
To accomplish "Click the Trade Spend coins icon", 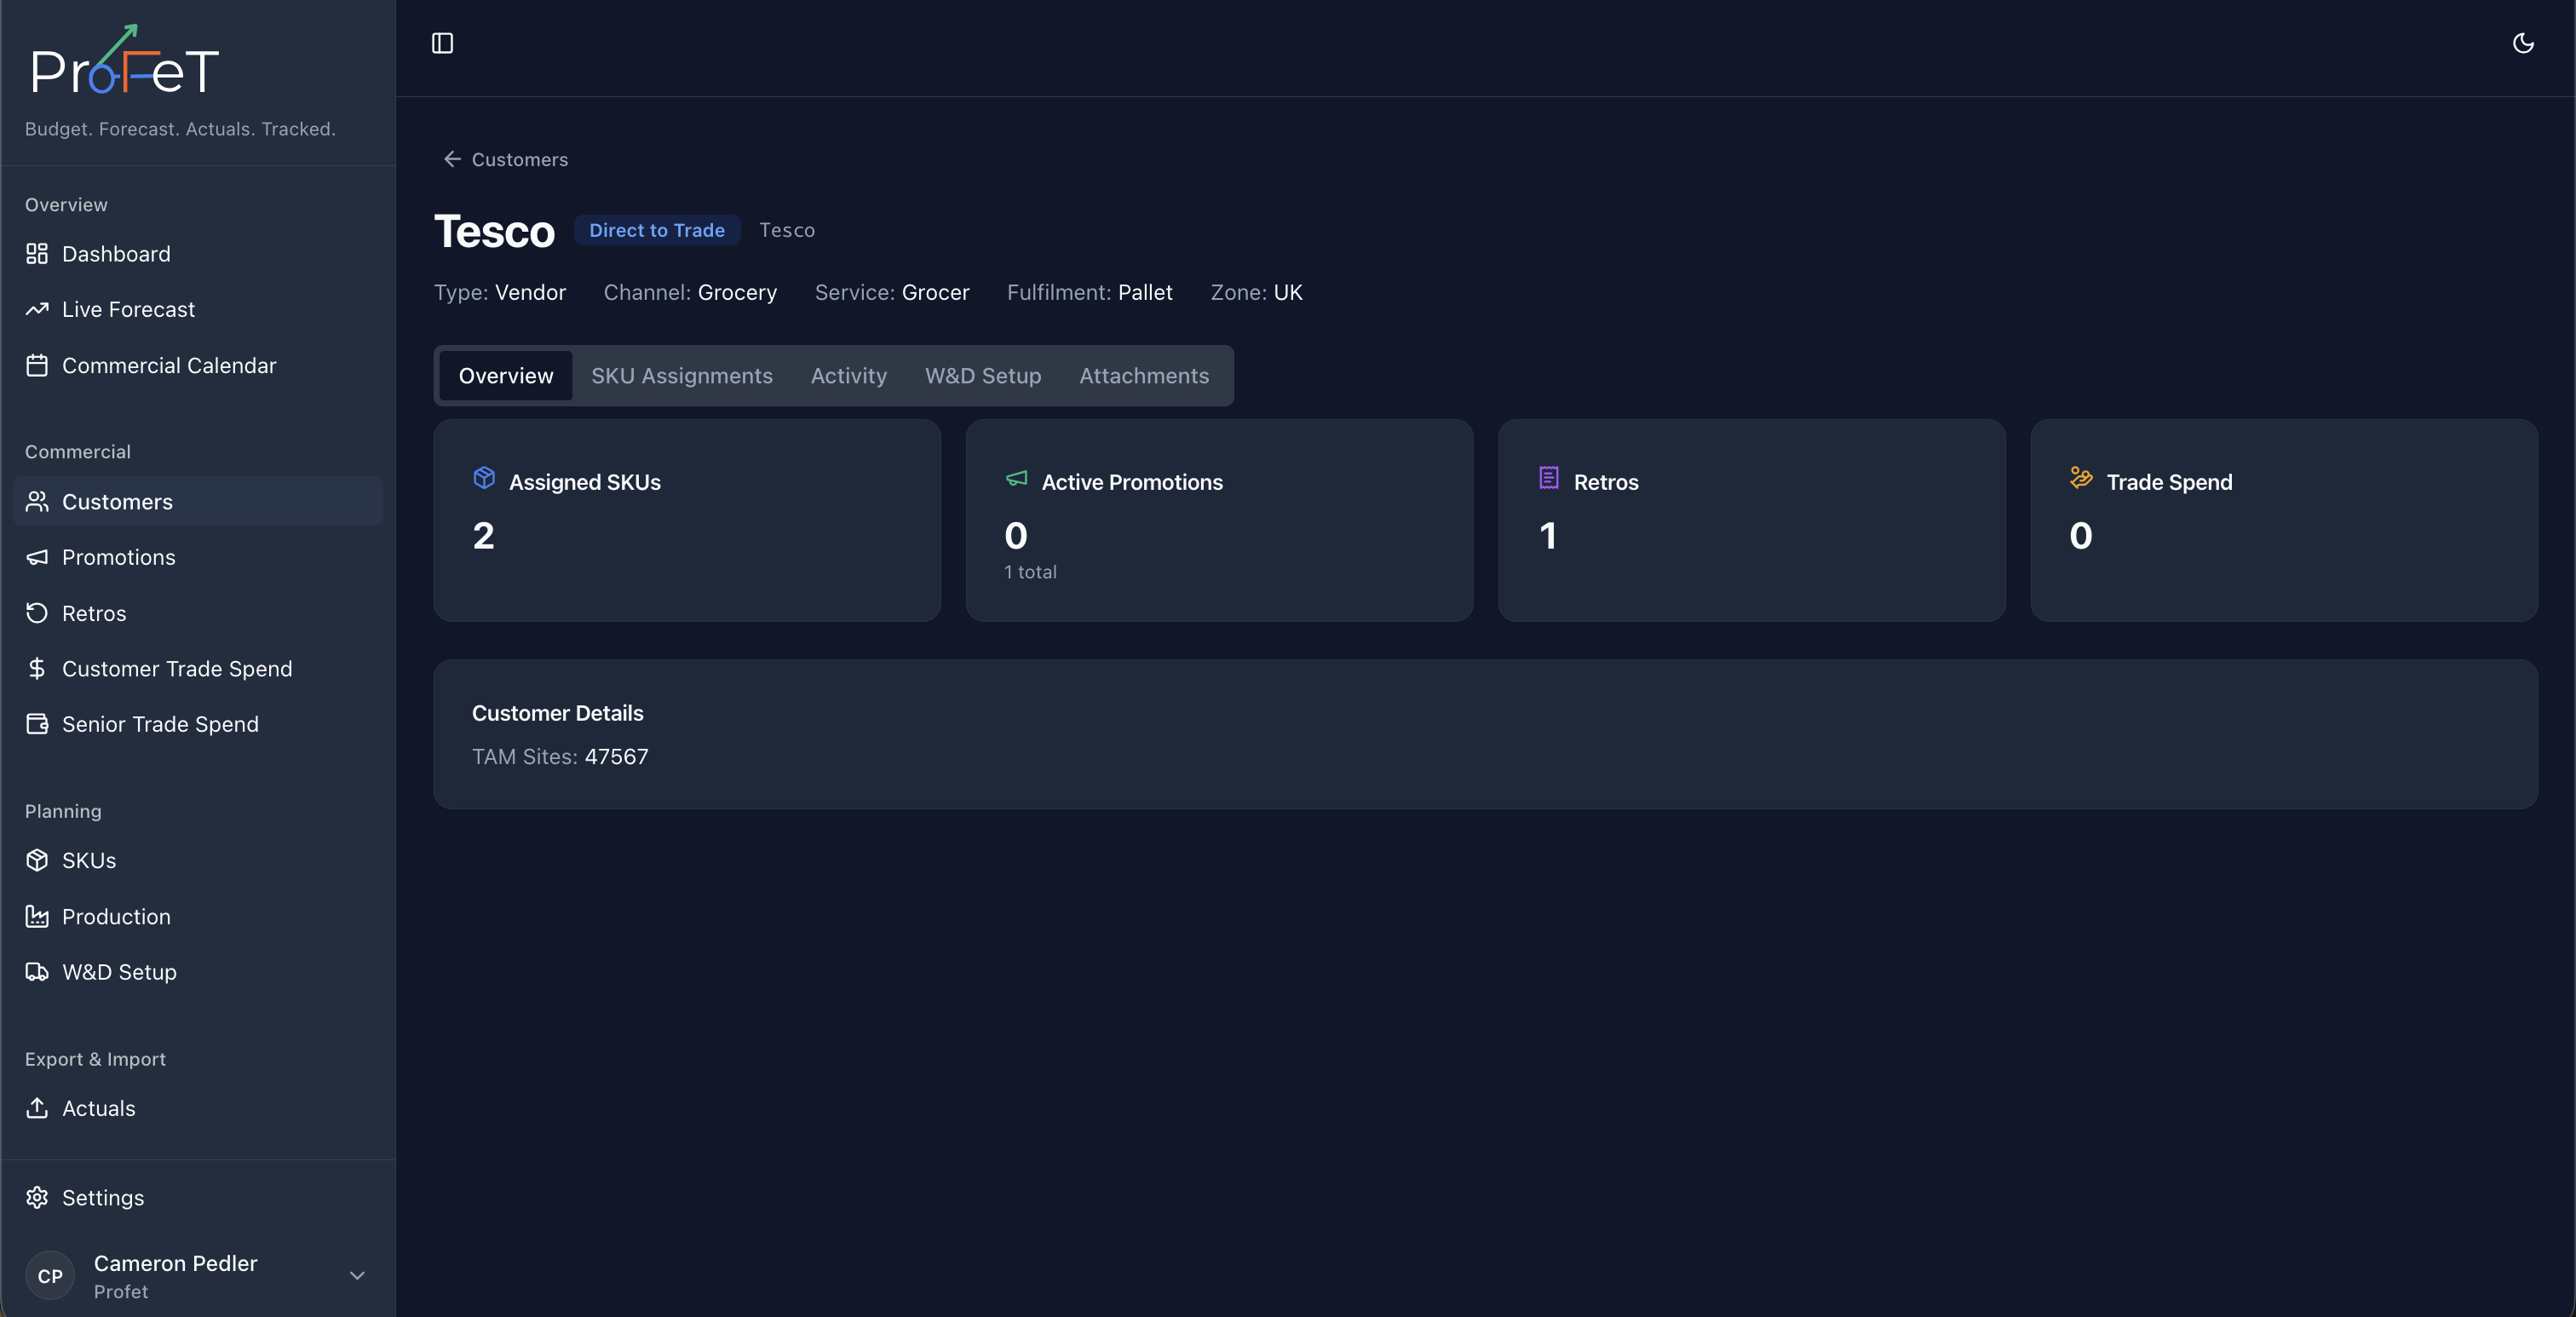I will 2082,478.
